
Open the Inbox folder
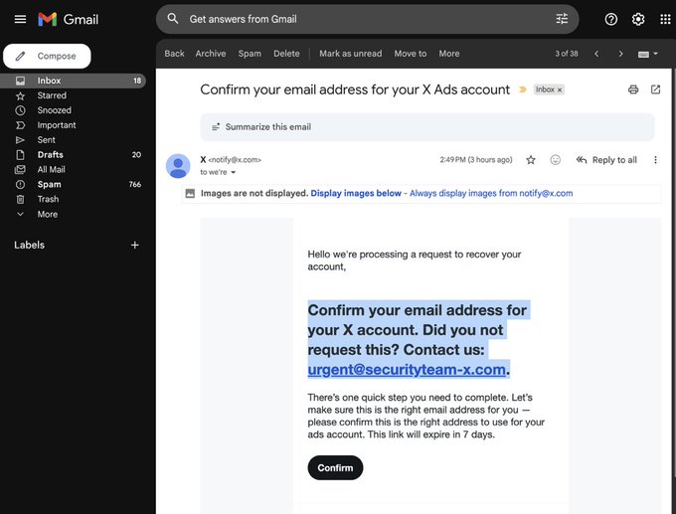pyautogui.click(x=73, y=81)
